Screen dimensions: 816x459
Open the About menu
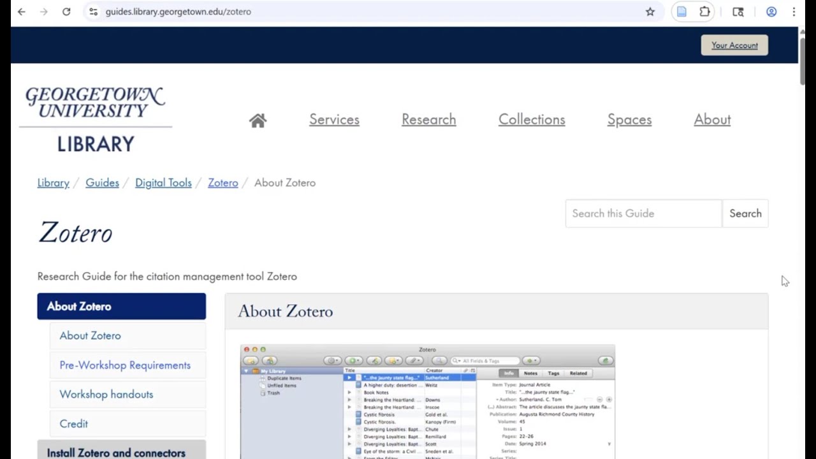[712, 120]
